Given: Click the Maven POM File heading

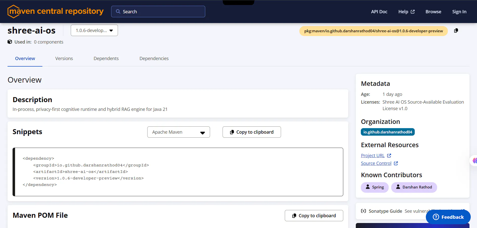Looking at the screenshot, I should pyautogui.click(x=40, y=215).
